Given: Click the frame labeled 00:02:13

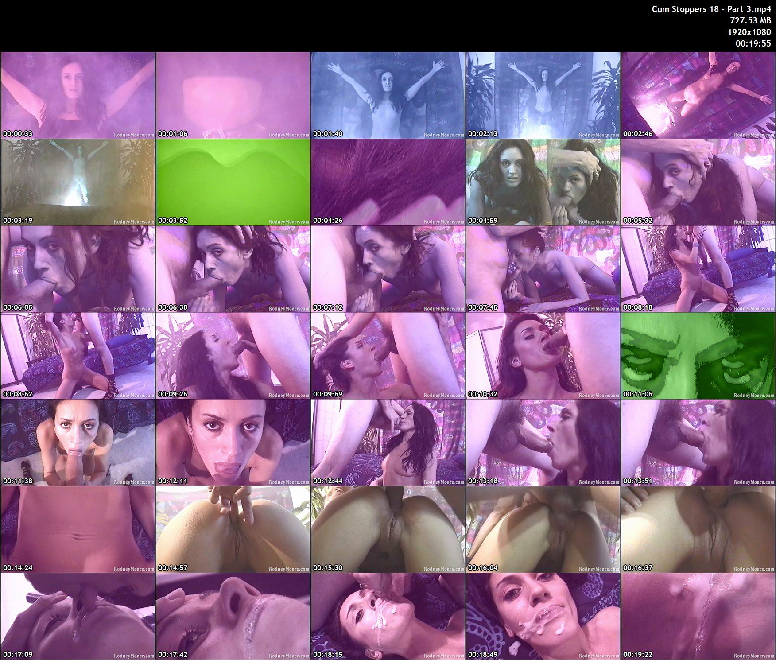Looking at the screenshot, I should [x=543, y=95].
